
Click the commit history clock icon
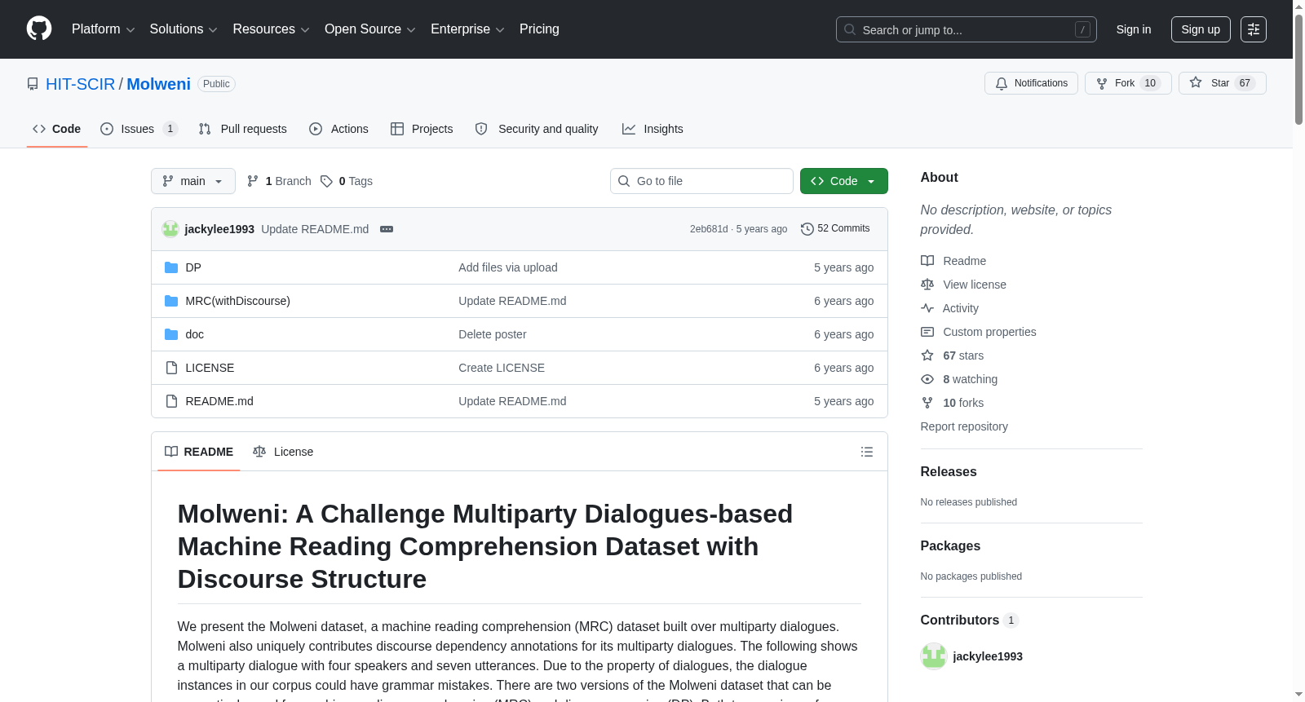(x=807, y=229)
